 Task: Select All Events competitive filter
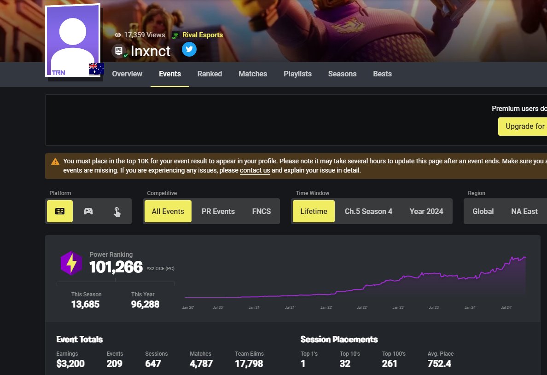168,211
